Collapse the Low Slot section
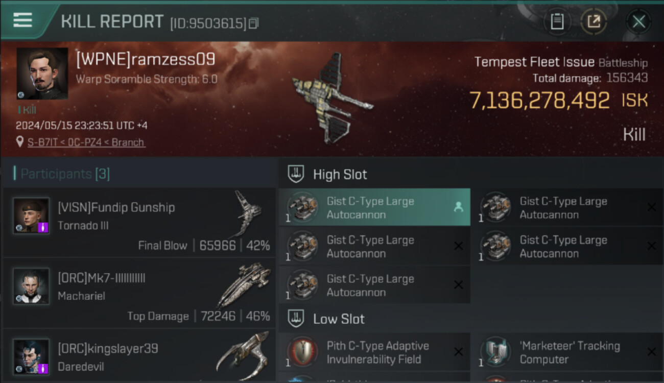 click(326, 319)
